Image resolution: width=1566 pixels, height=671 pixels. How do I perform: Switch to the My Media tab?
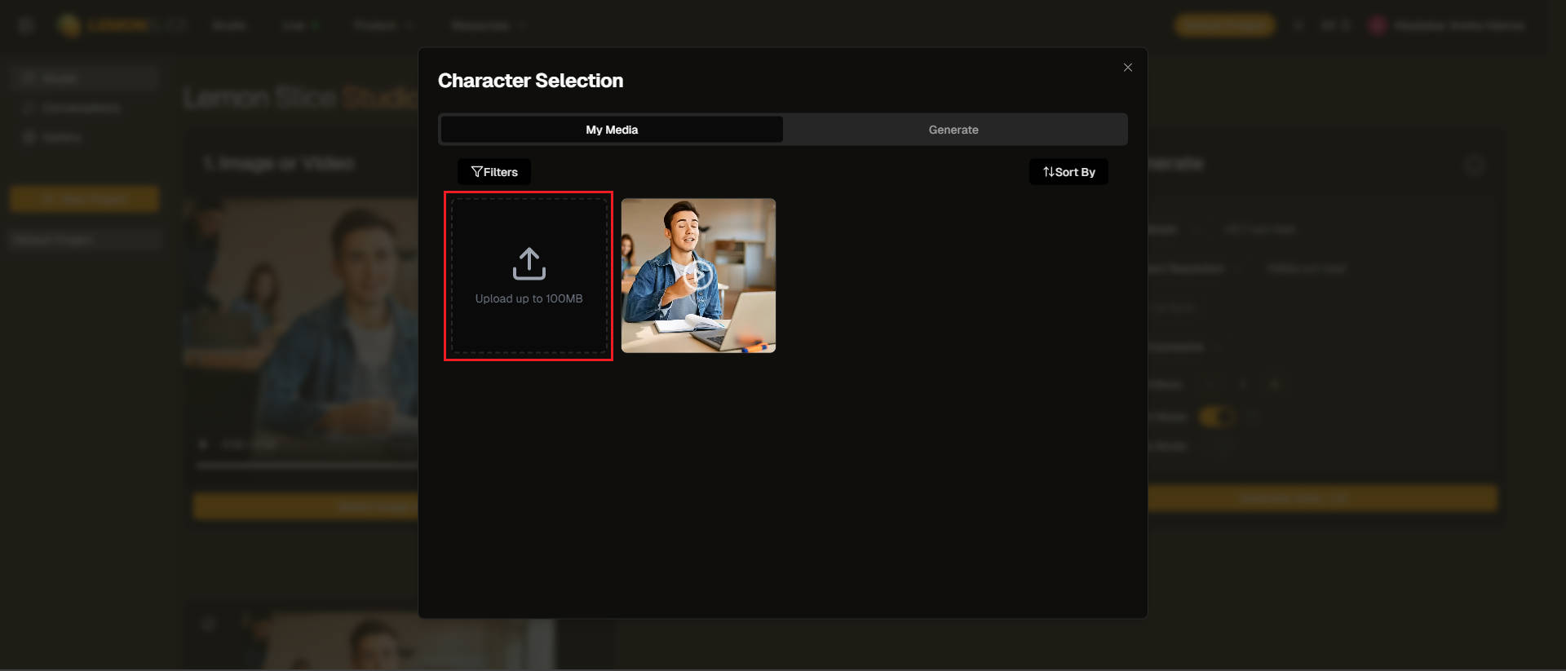click(x=612, y=130)
